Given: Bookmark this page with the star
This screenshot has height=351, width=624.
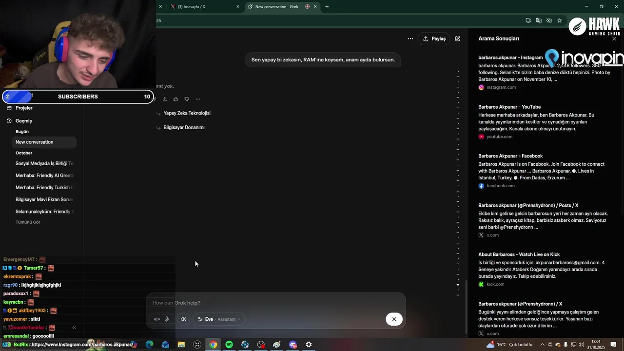Looking at the screenshot, I should coord(560,20).
